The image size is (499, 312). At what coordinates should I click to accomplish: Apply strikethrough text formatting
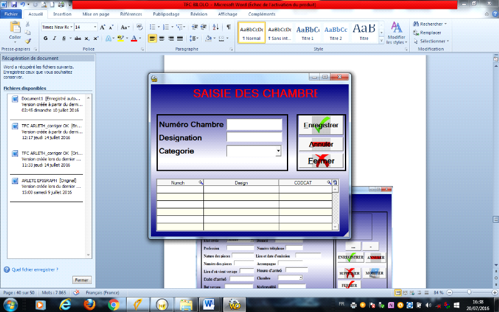[77, 39]
